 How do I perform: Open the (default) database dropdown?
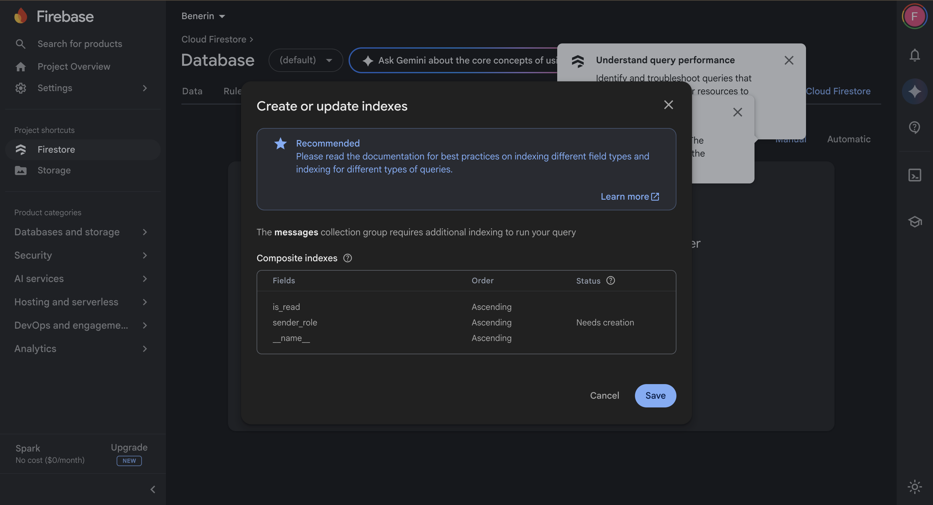coord(306,60)
